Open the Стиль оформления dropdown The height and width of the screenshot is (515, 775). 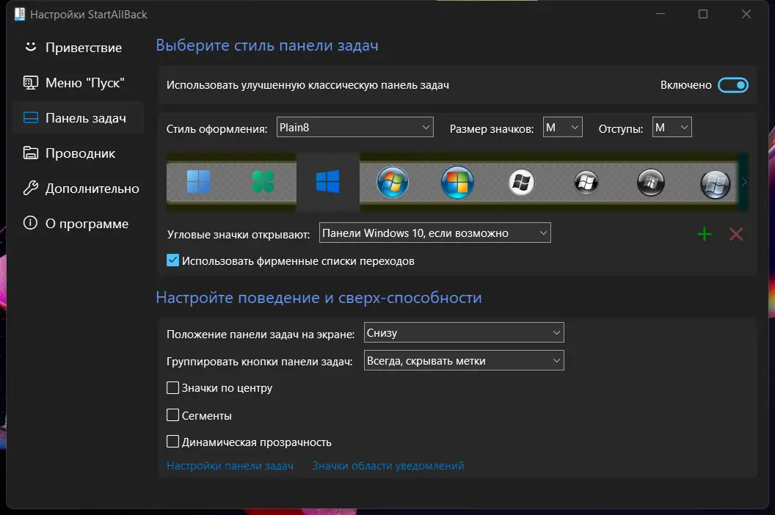[x=354, y=126]
